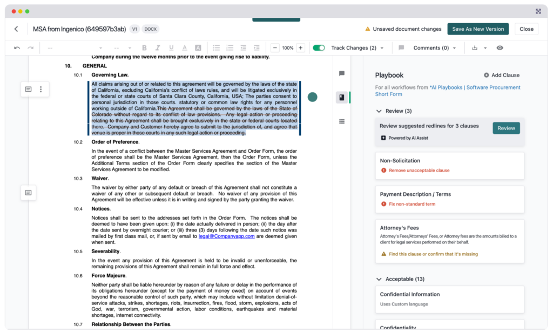Apply italic formatting
The image size is (553, 333).
pos(158,48)
